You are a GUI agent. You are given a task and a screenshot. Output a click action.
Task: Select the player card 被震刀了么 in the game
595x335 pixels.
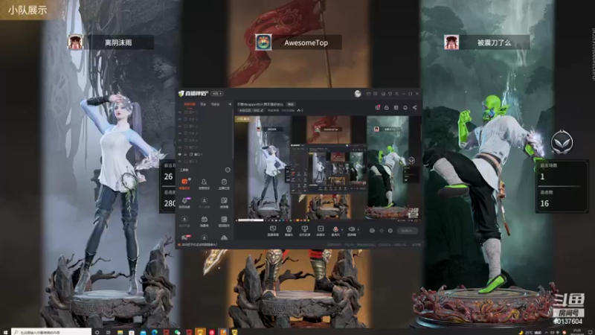(487, 42)
